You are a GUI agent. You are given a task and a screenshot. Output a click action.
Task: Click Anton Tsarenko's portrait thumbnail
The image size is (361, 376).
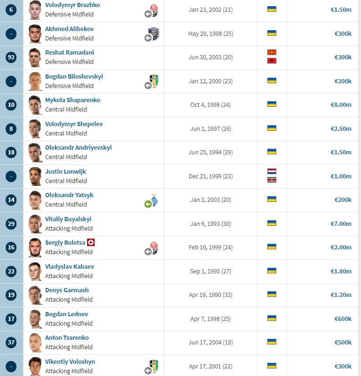tap(35, 343)
